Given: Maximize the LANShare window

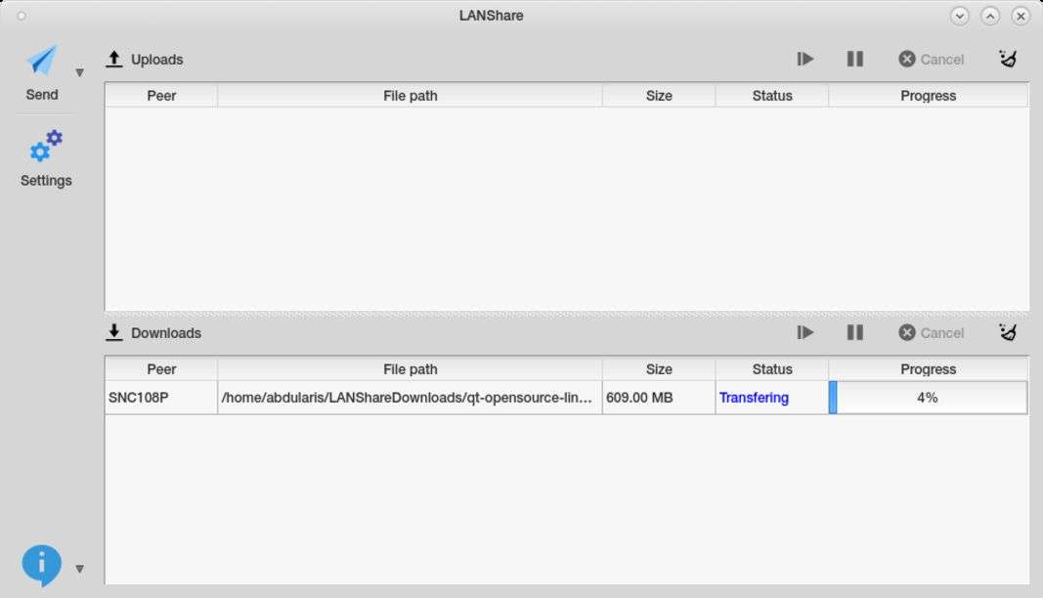Looking at the screenshot, I should coord(990,16).
